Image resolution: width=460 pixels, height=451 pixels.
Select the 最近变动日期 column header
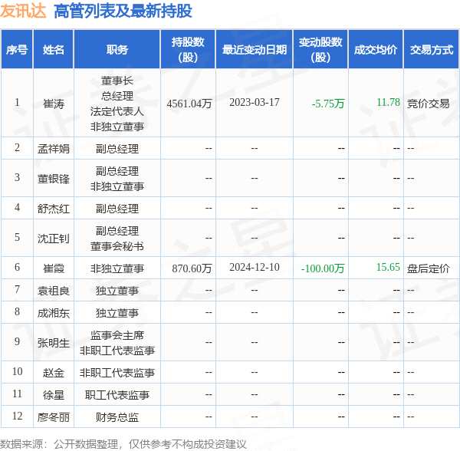pyautogui.click(x=255, y=50)
